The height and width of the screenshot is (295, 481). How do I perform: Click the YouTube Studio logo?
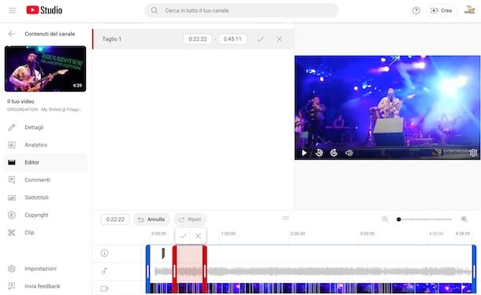point(44,10)
